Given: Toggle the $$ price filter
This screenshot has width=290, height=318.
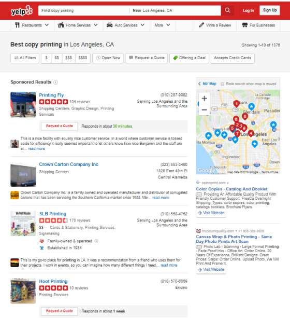Looking at the screenshot, I should point(56,58).
